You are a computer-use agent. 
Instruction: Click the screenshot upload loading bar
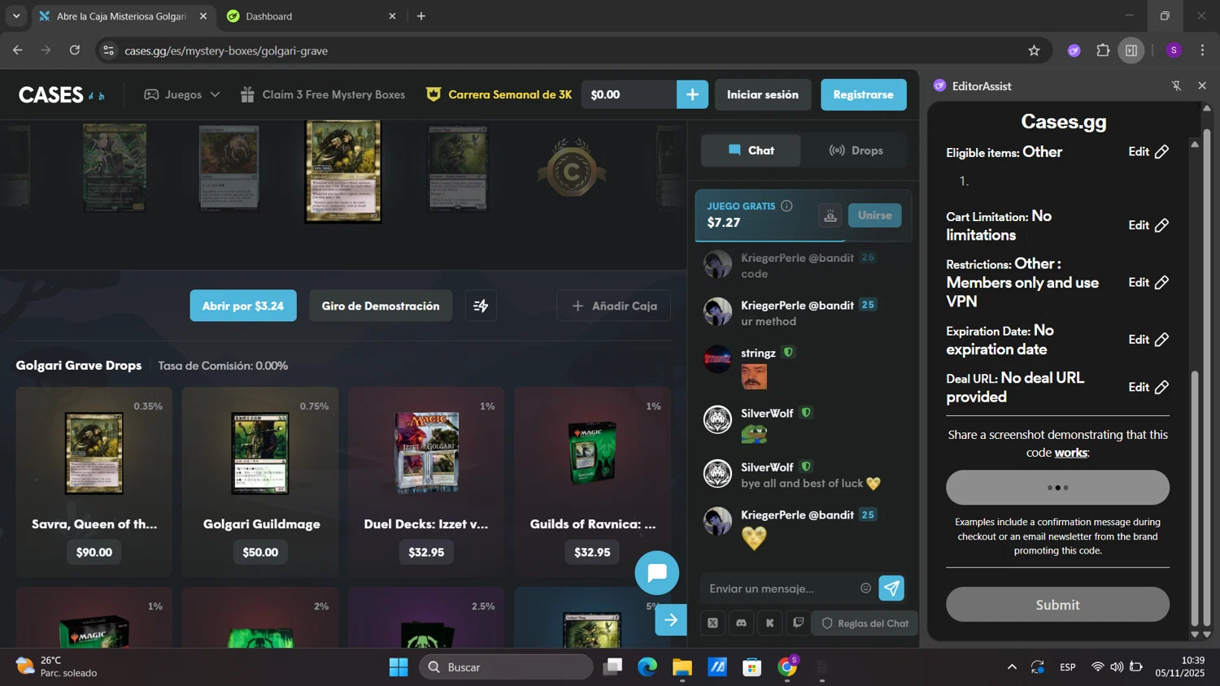1057,488
